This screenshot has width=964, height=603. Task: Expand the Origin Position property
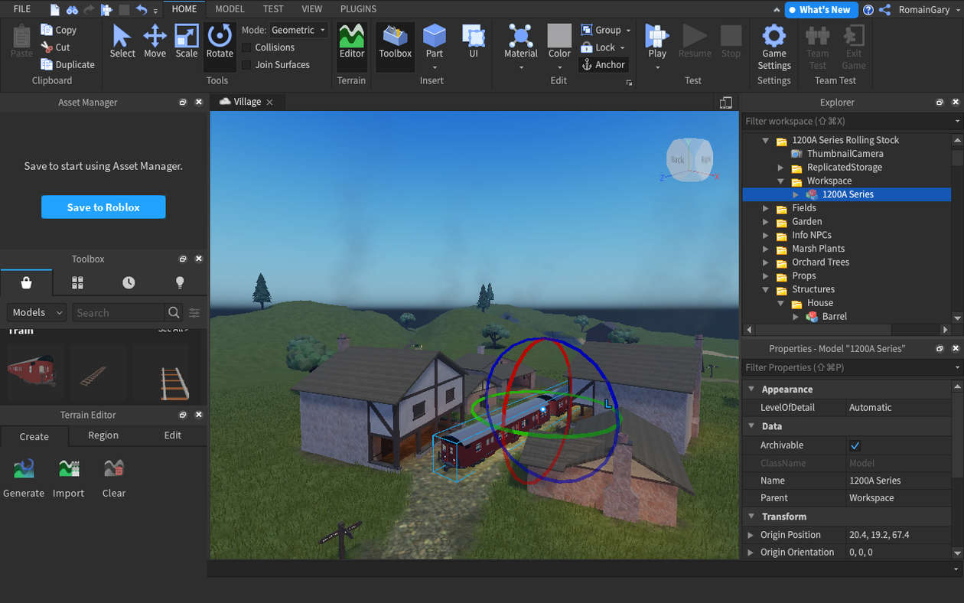pyautogui.click(x=751, y=535)
